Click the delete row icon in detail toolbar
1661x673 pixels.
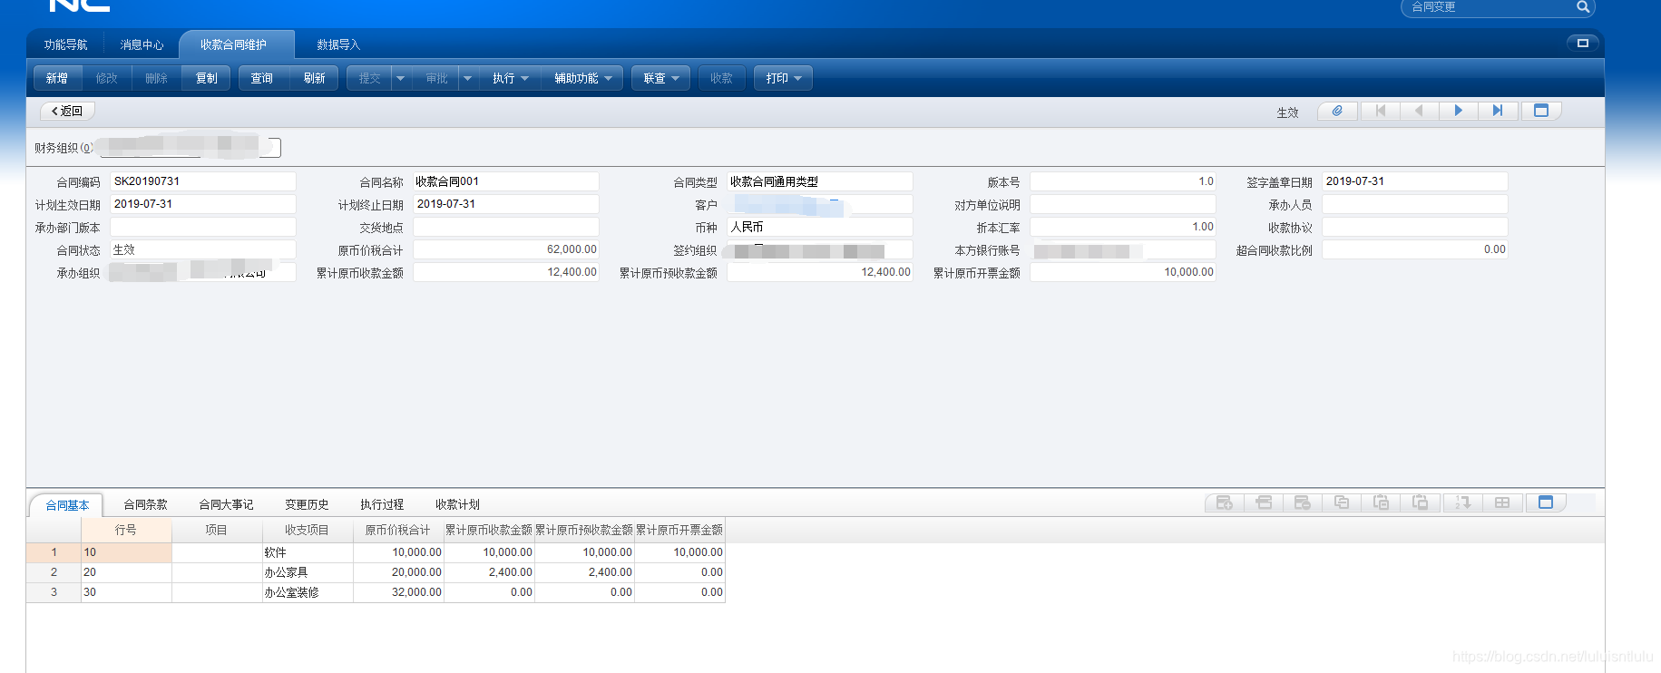pos(1303,502)
